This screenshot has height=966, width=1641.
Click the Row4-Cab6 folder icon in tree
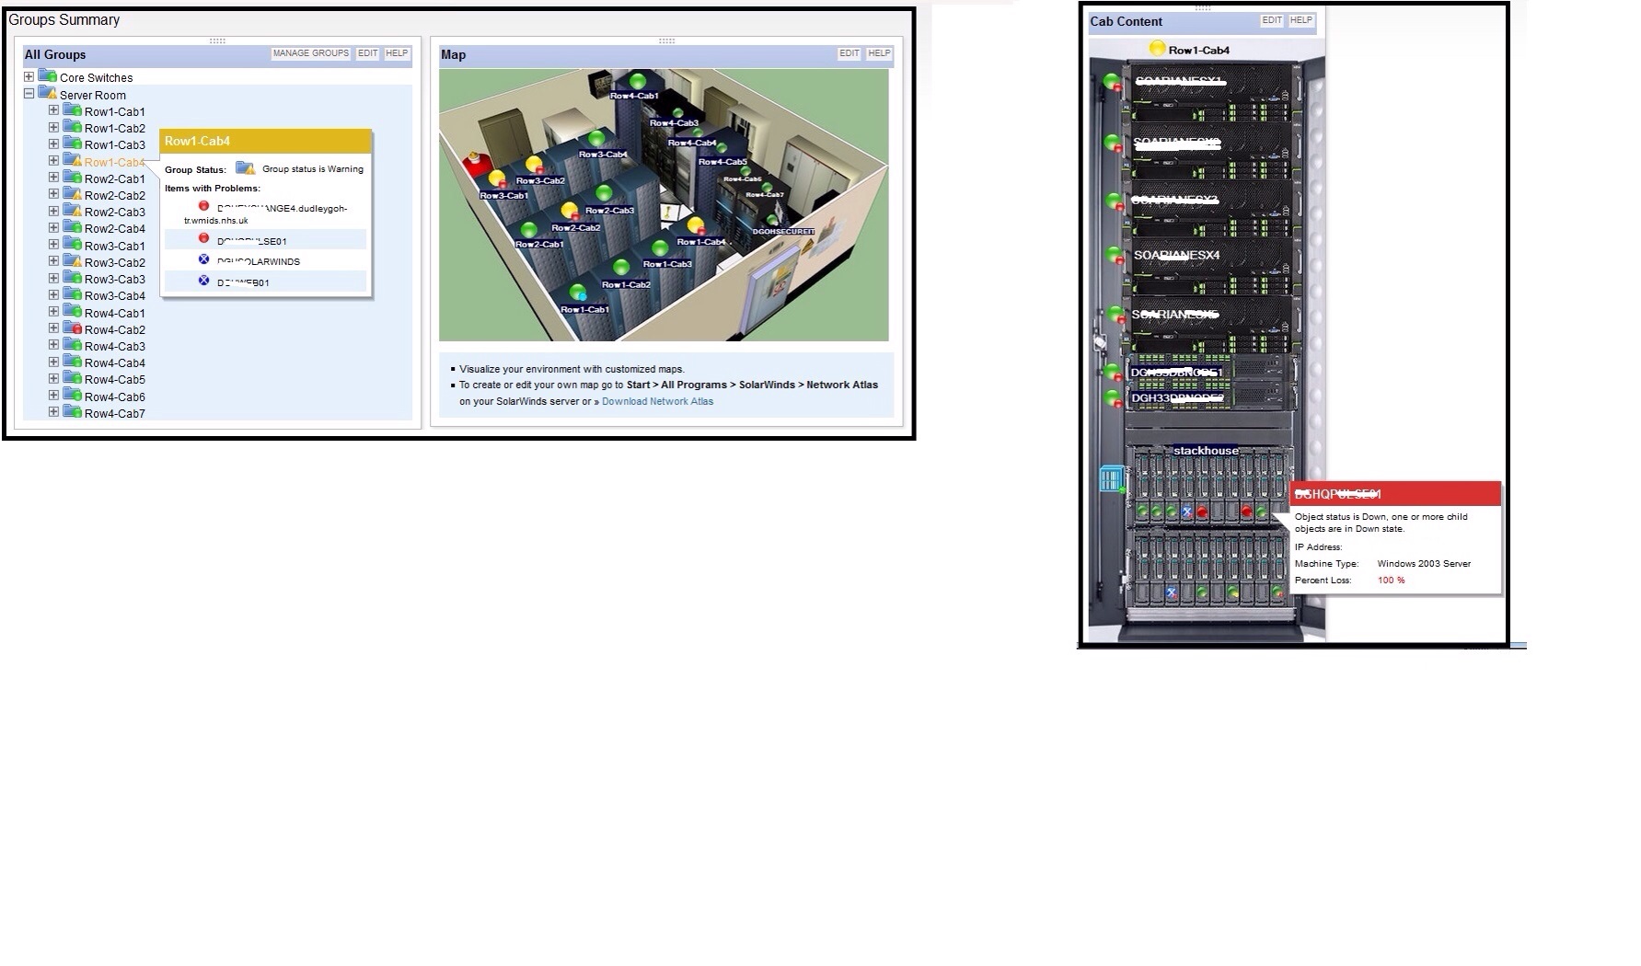[x=72, y=396]
